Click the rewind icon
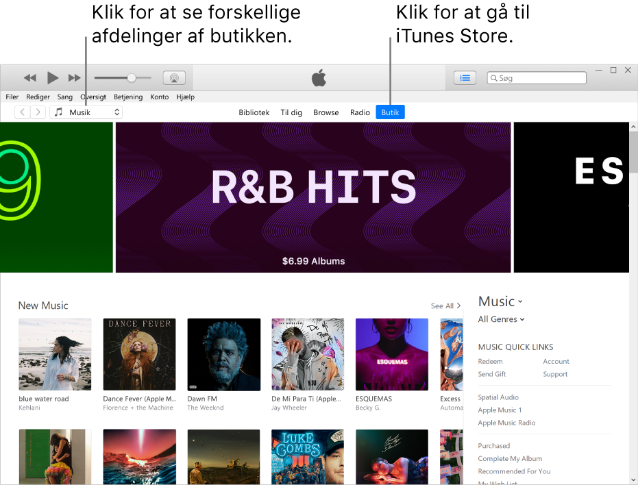Image resolution: width=638 pixels, height=485 pixels. (x=30, y=77)
